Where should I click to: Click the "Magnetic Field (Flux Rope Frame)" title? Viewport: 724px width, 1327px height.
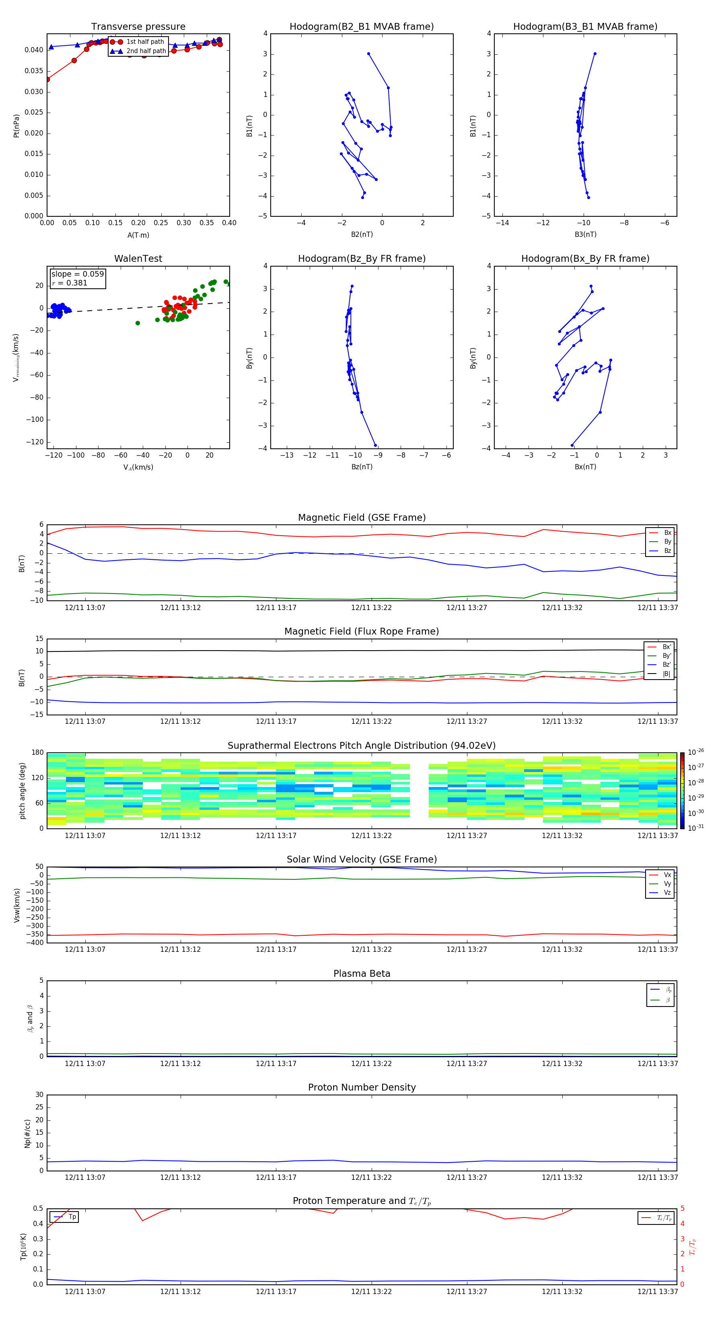click(x=362, y=632)
